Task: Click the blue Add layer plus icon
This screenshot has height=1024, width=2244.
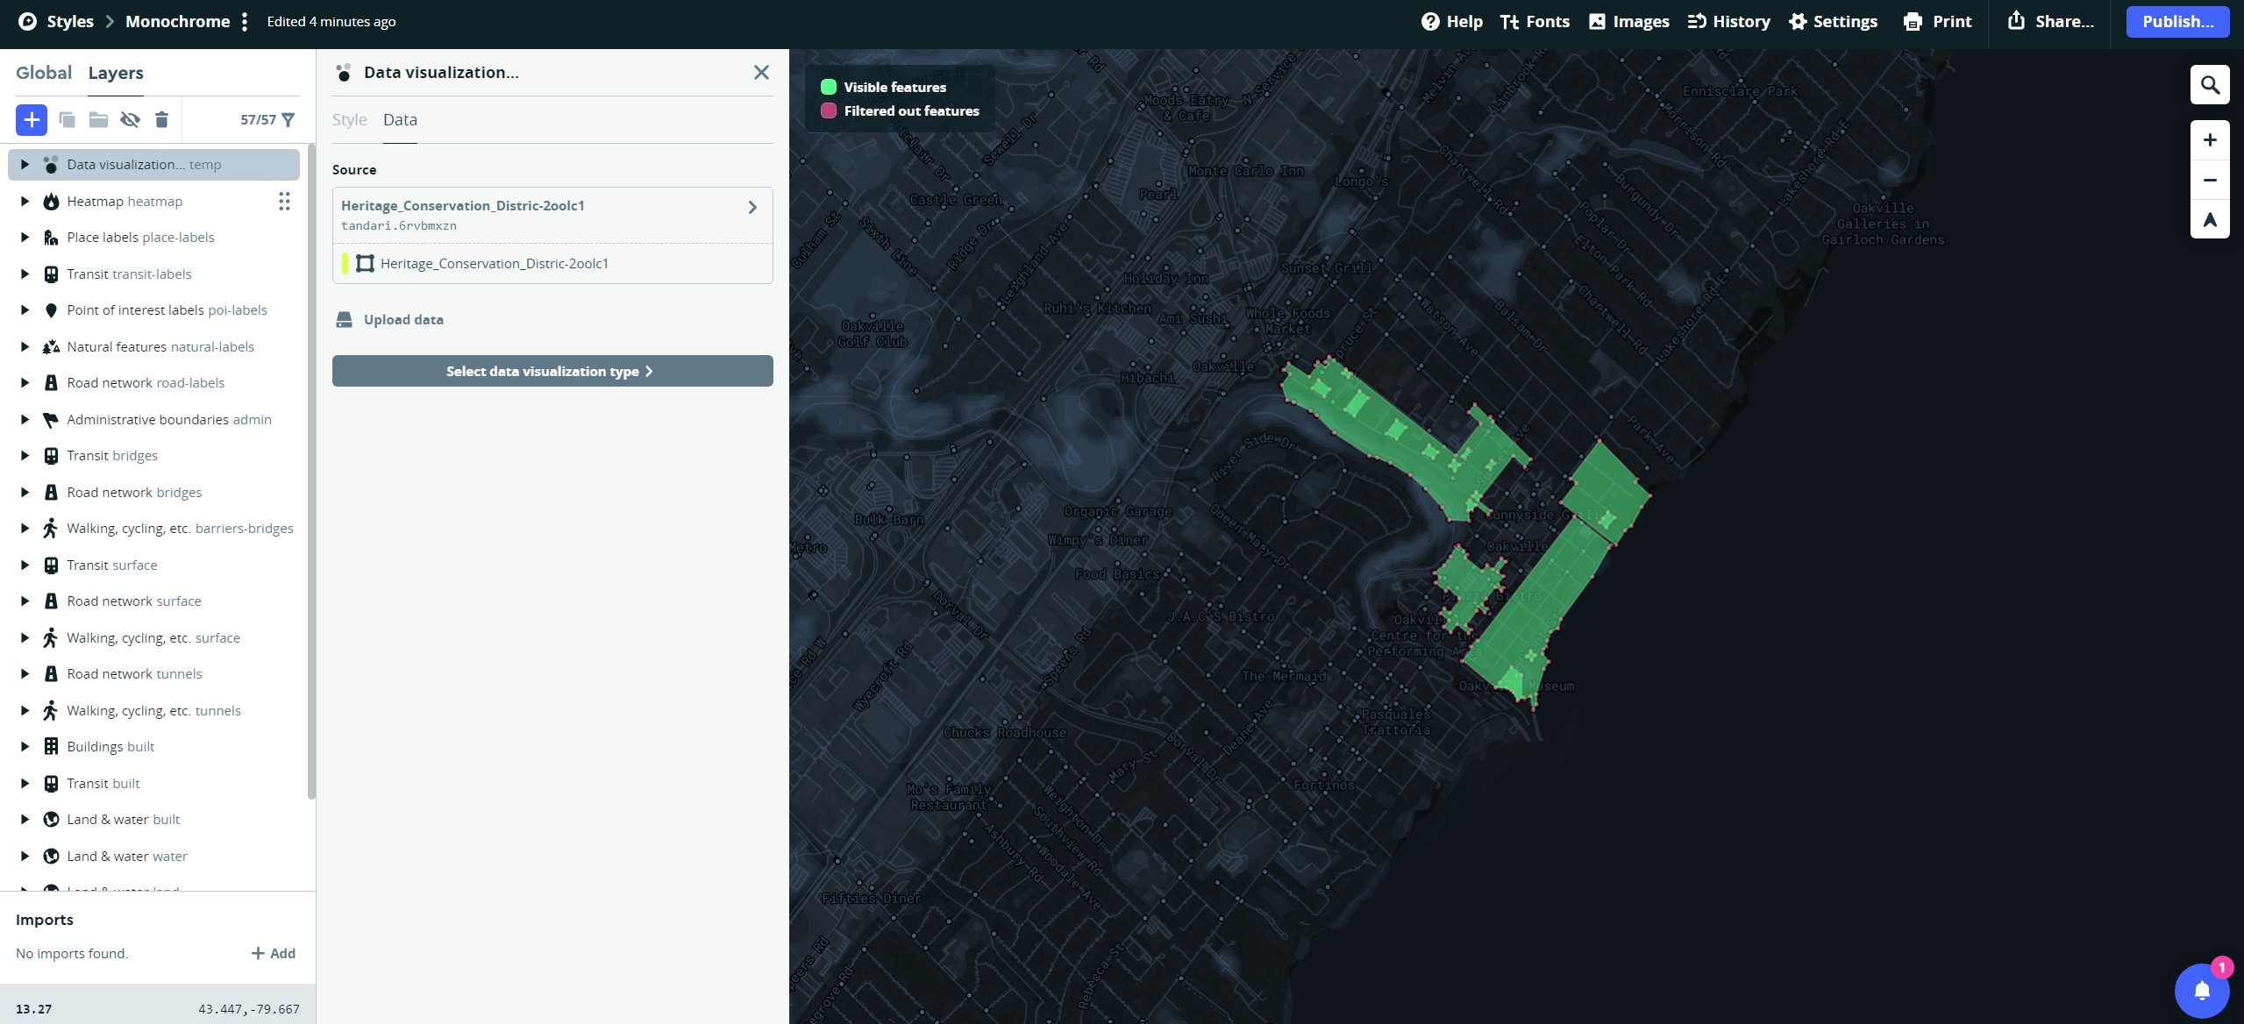Action: coord(32,119)
